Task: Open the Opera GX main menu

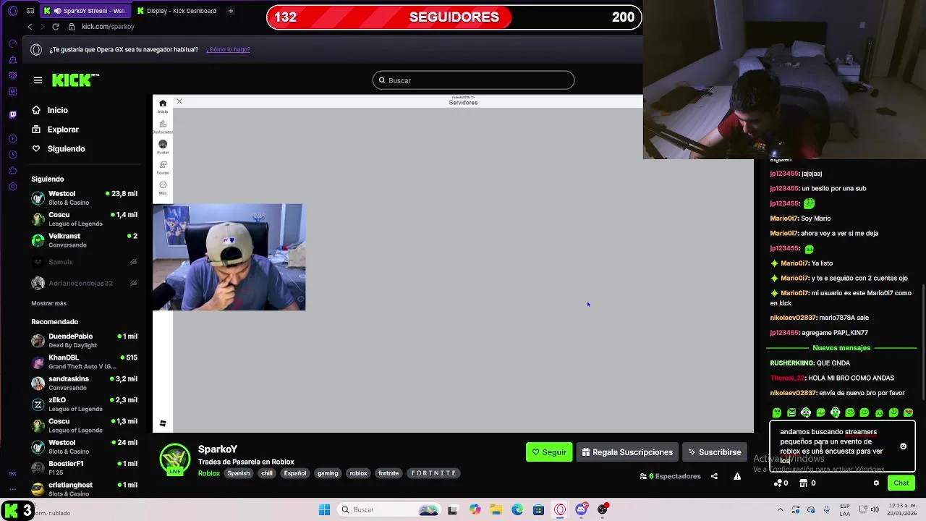Action: click(12, 11)
